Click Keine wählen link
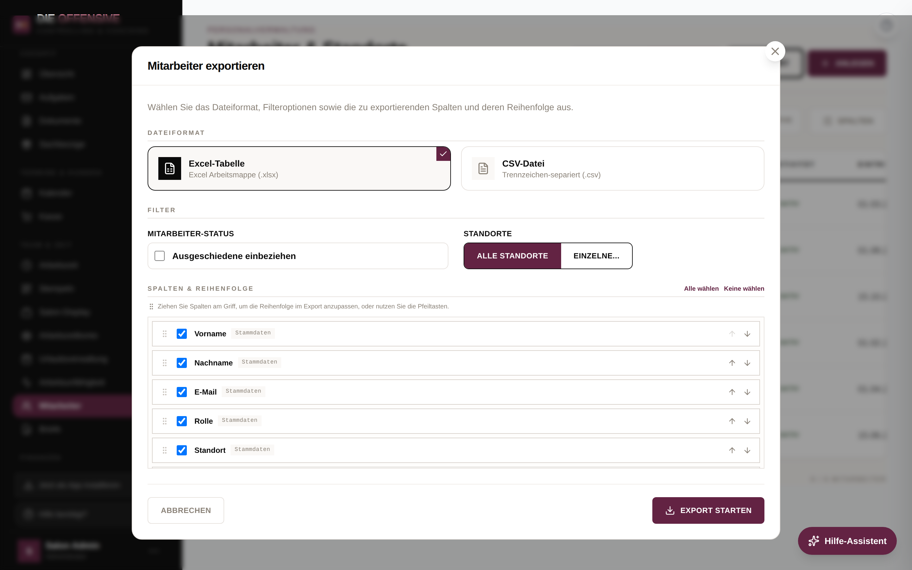 point(744,288)
